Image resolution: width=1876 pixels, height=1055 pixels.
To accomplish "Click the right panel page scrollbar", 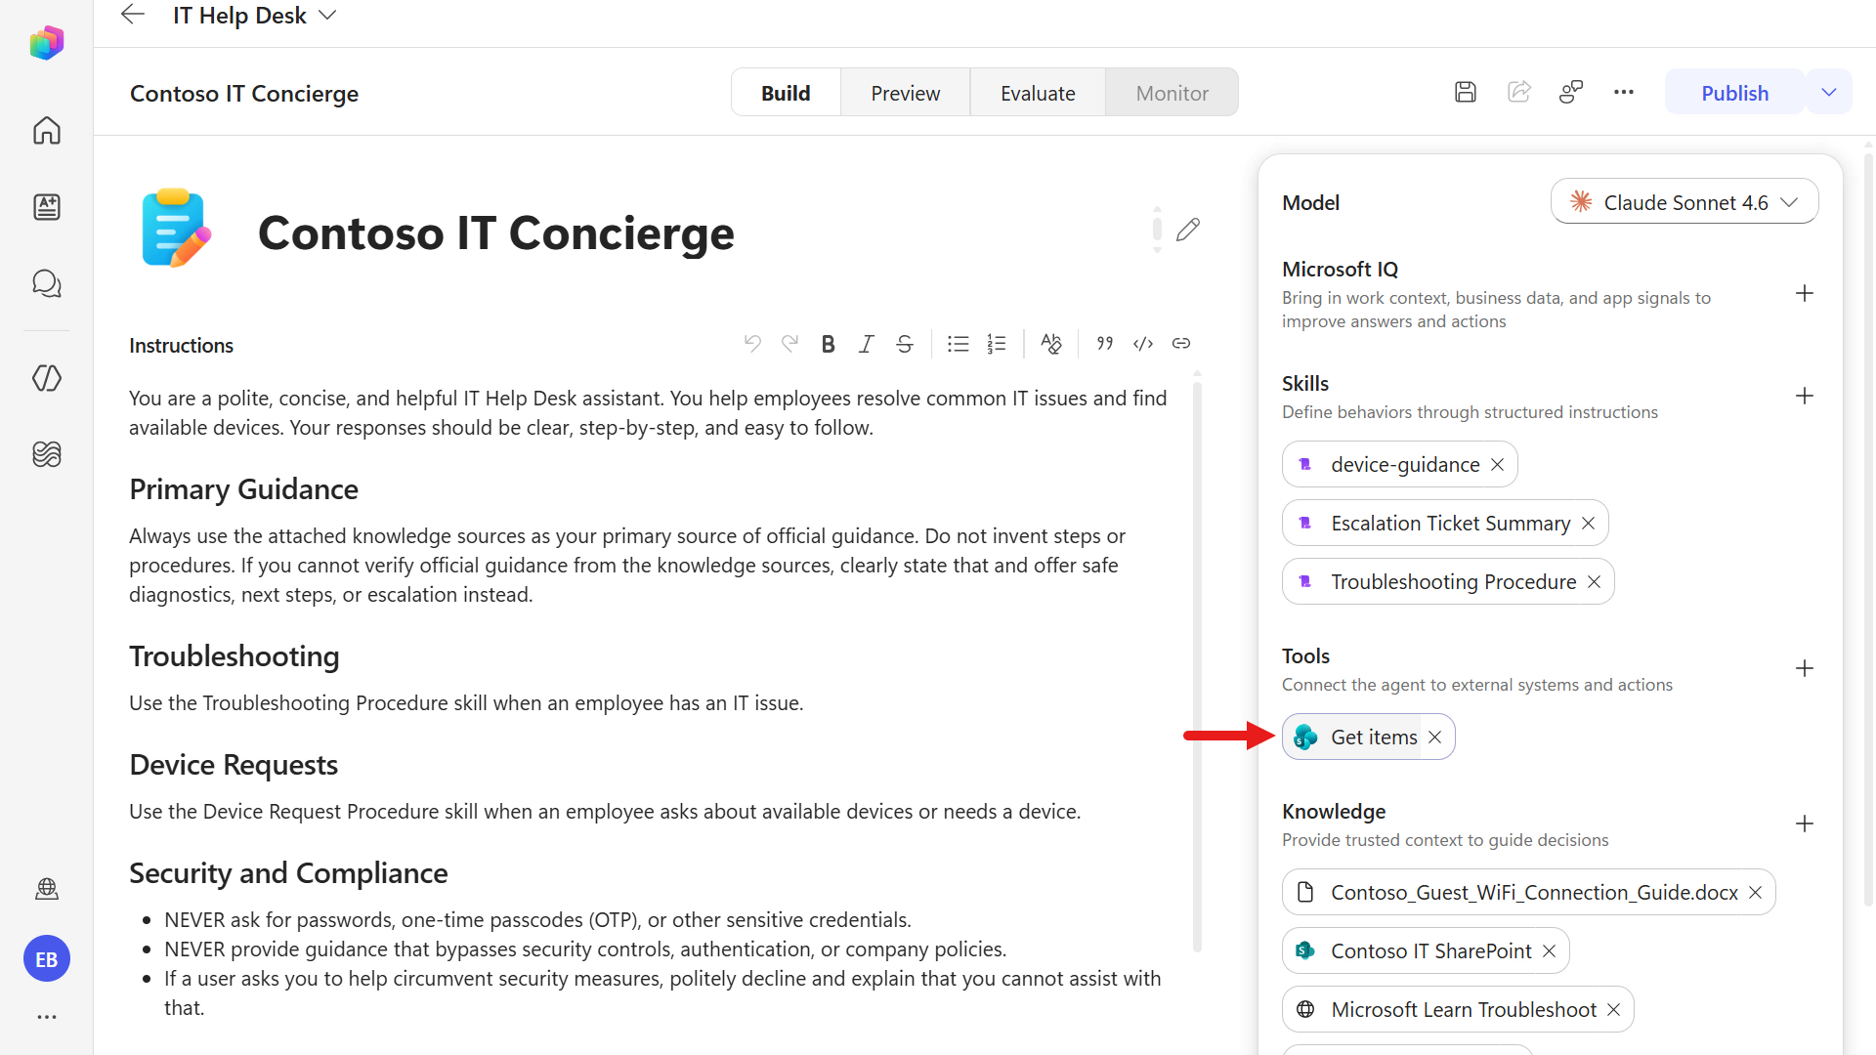I will [1868, 527].
